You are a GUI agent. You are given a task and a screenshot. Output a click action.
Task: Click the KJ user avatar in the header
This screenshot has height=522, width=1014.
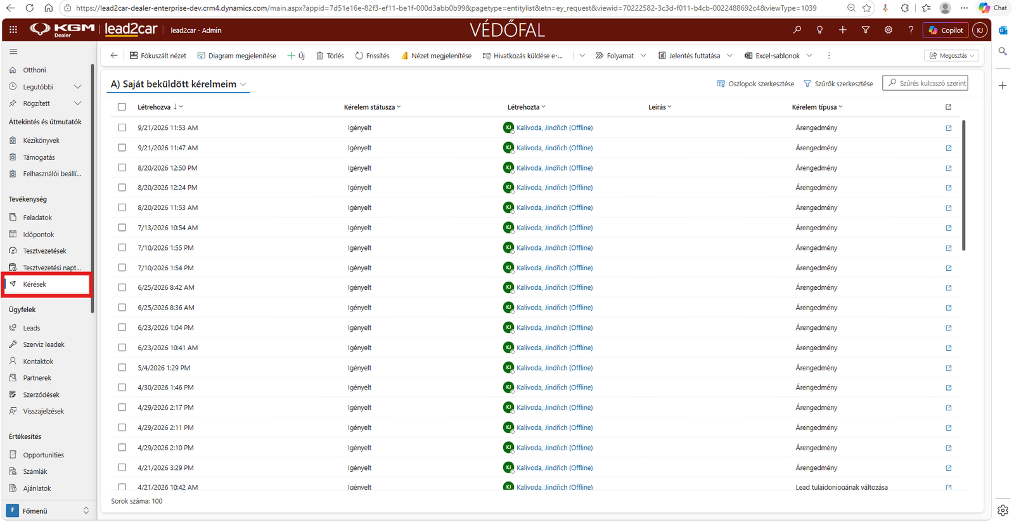980,30
